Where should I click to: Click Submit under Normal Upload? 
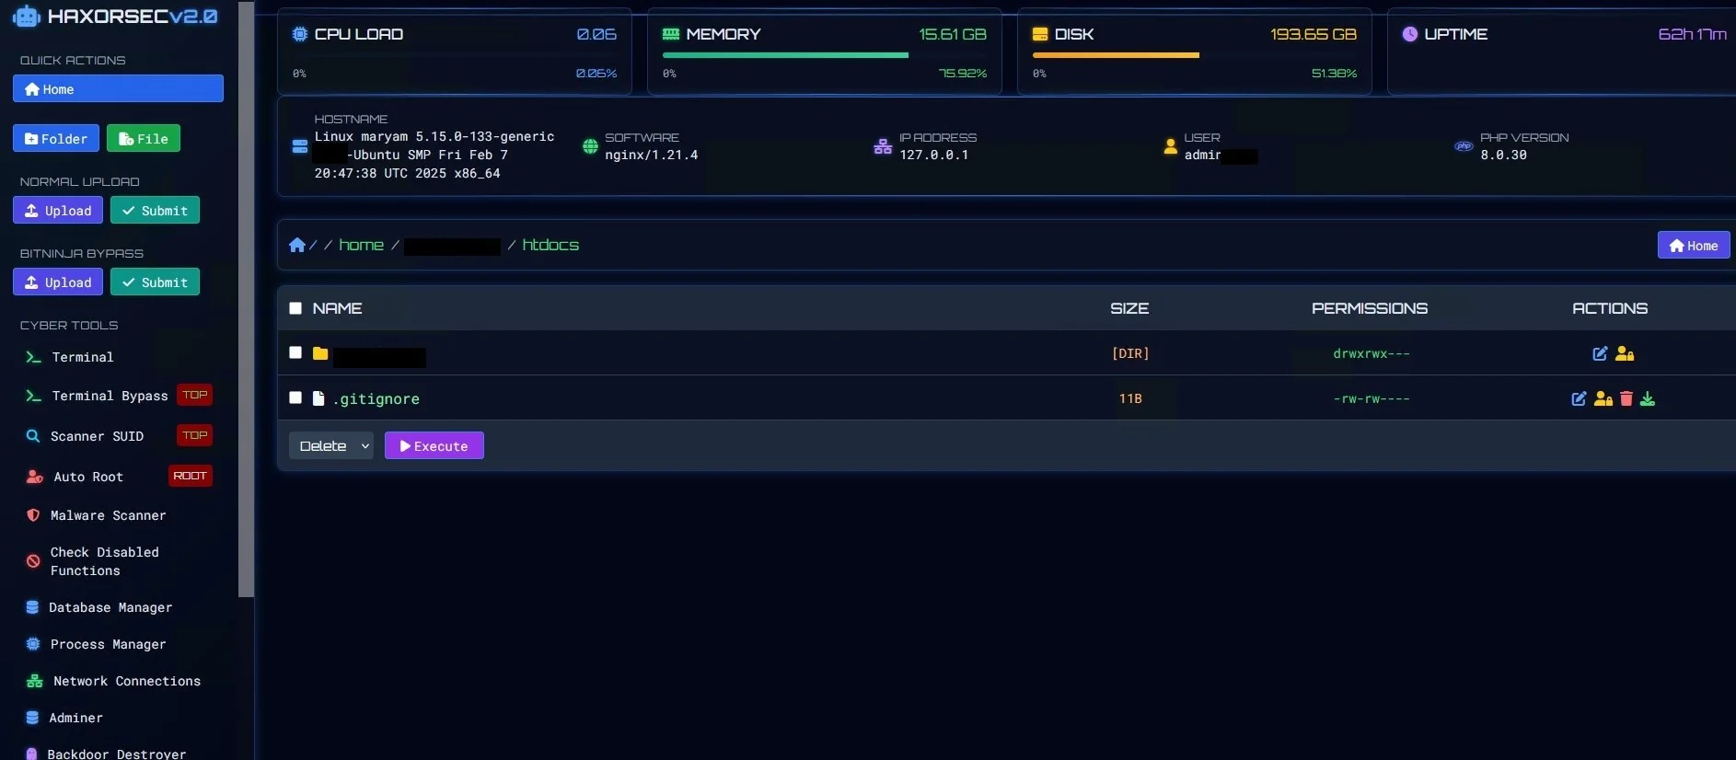point(155,210)
